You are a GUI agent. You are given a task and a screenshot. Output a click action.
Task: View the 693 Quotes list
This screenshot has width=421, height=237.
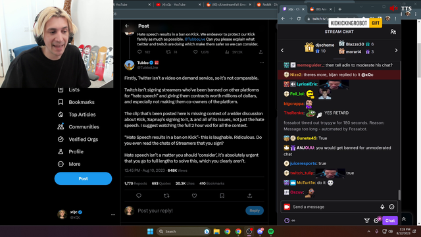161,184
